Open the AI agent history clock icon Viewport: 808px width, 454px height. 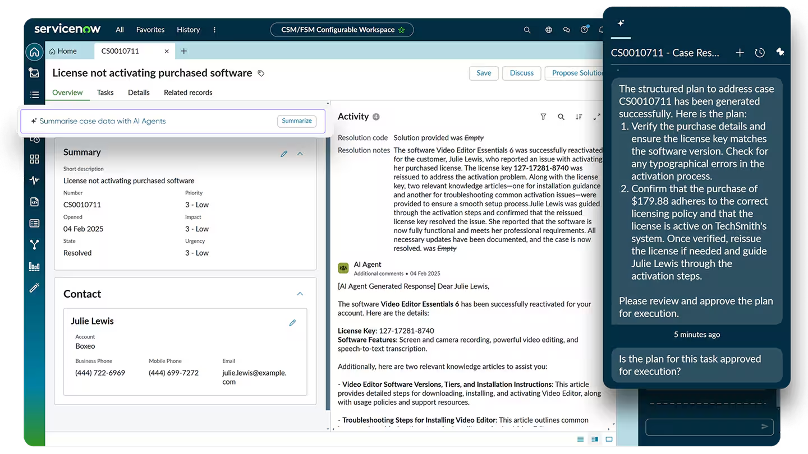click(x=760, y=52)
